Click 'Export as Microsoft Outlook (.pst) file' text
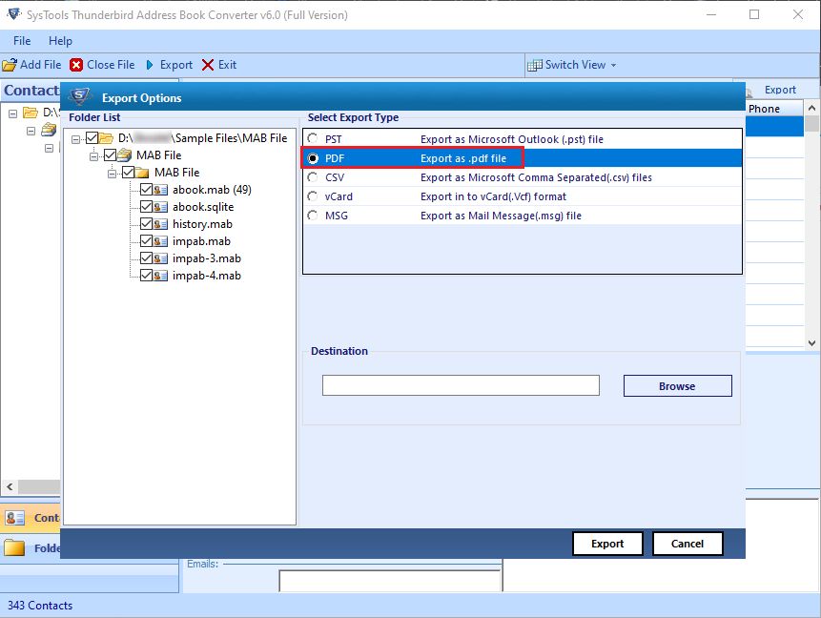 pos(511,139)
